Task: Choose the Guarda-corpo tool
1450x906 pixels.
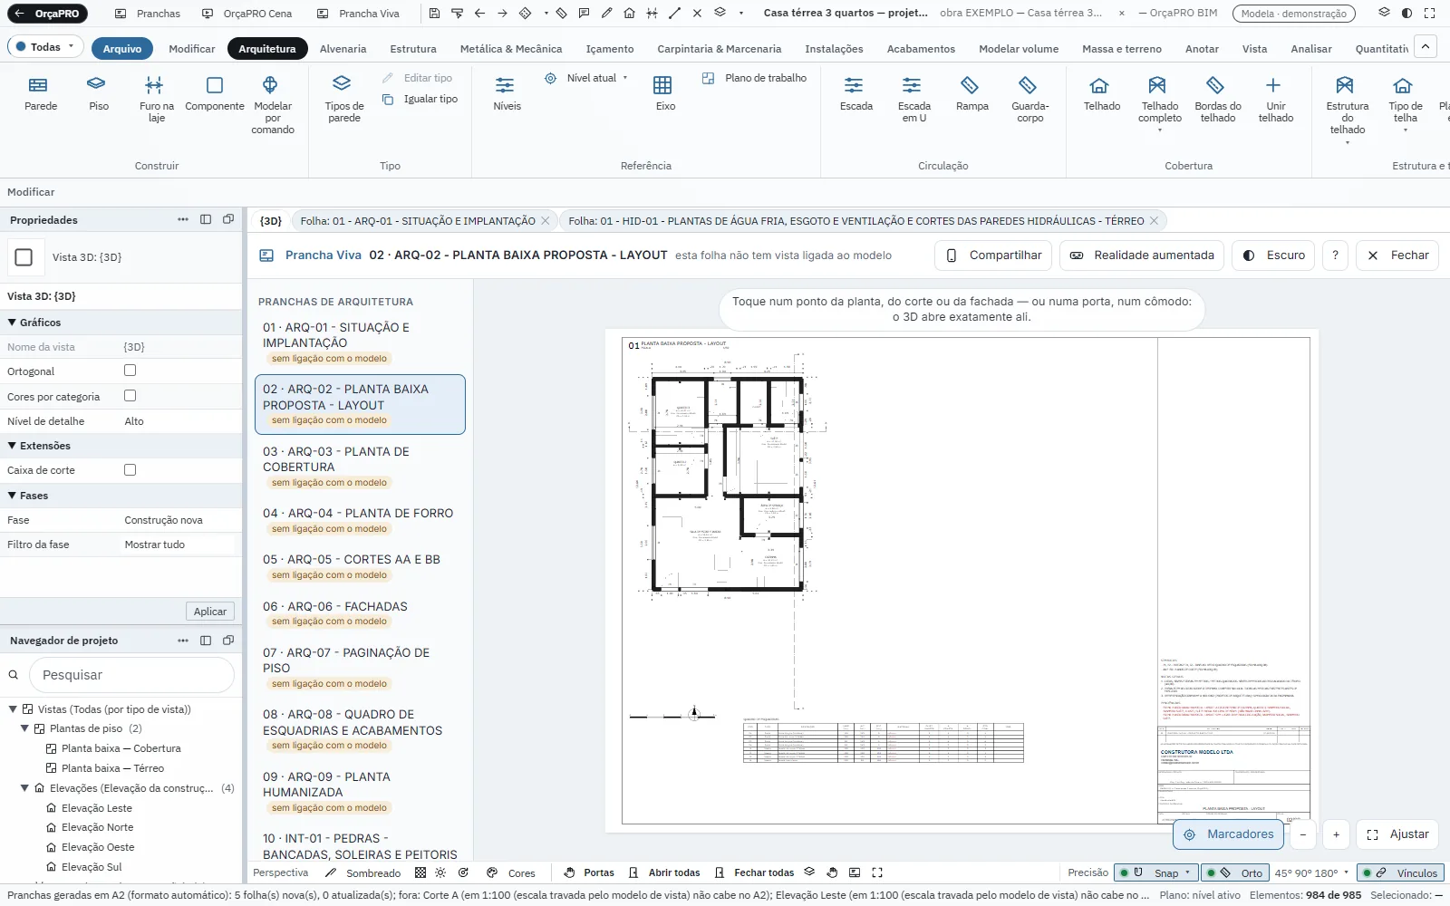Action: (1029, 99)
